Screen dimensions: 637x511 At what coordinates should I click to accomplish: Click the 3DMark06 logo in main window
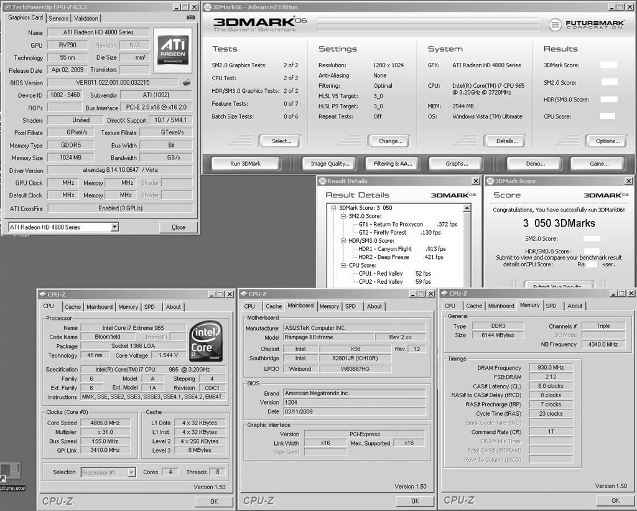pyautogui.click(x=259, y=24)
